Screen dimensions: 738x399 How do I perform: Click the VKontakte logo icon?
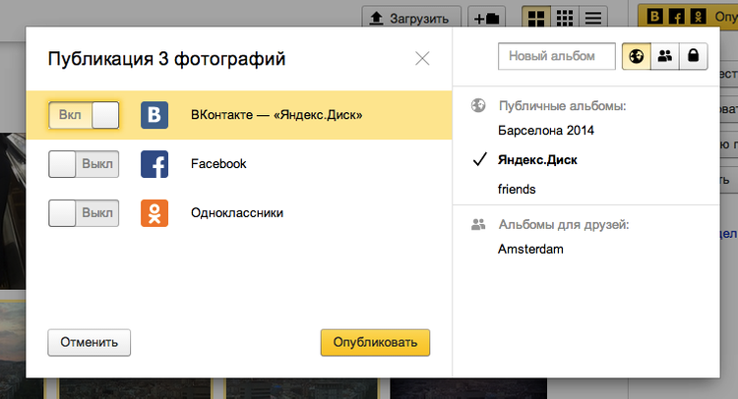pyautogui.click(x=154, y=115)
